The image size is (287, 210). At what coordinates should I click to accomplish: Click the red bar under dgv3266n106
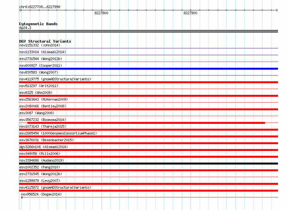[148, 150]
